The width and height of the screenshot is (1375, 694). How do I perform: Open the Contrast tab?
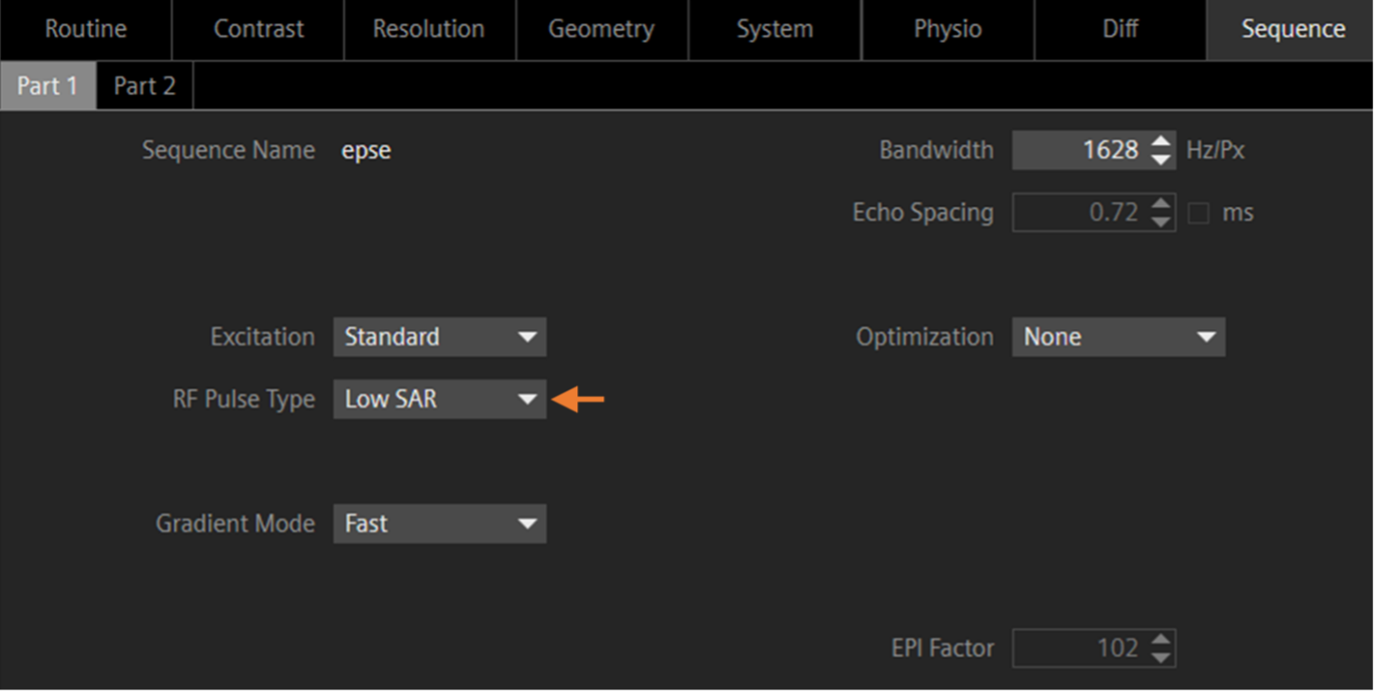258,29
